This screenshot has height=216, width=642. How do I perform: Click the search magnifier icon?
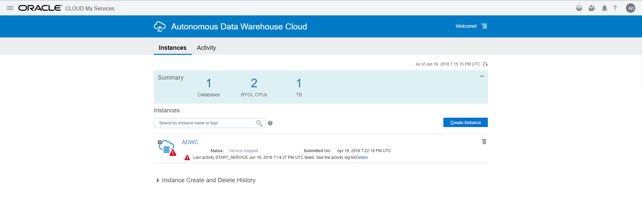[259, 123]
